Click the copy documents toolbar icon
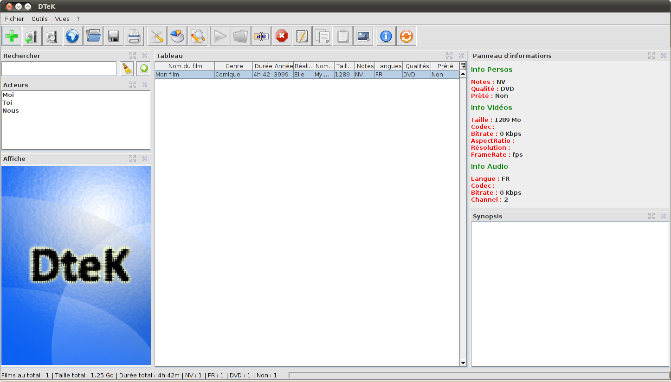 click(x=323, y=36)
